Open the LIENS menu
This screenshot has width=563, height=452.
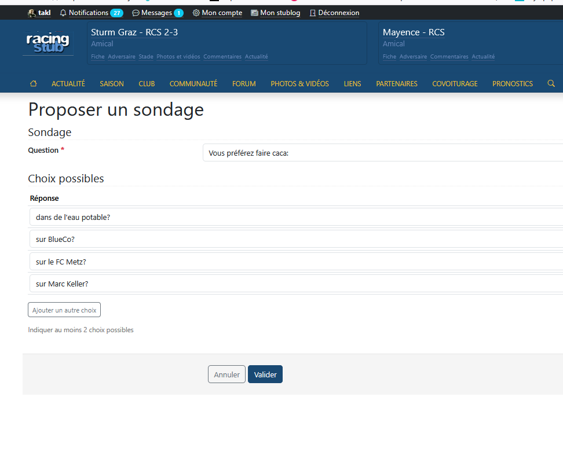(352, 83)
